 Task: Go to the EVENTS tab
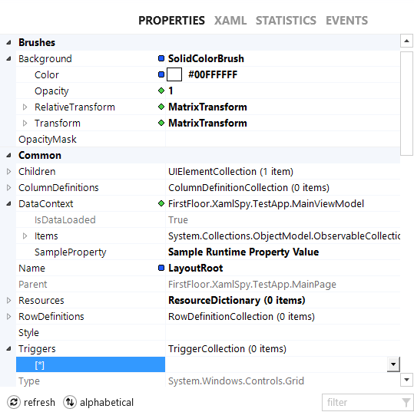coord(346,21)
